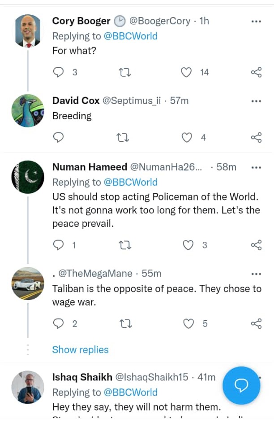Open more options on Numan Hameed's tweet

point(256,167)
